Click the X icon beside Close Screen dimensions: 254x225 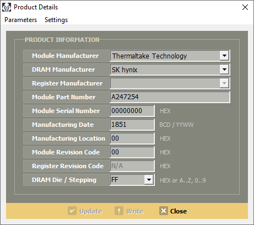click(164, 211)
